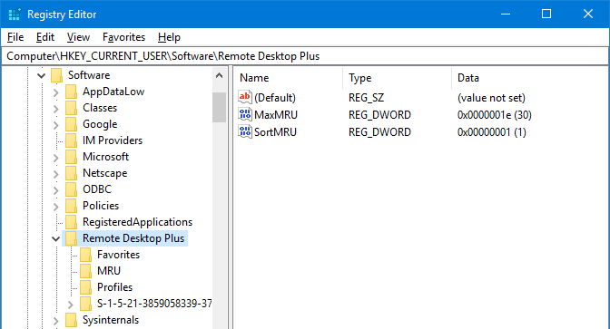Select the Profiles subkey label
This screenshot has width=610, height=329.
tap(114, 287)
